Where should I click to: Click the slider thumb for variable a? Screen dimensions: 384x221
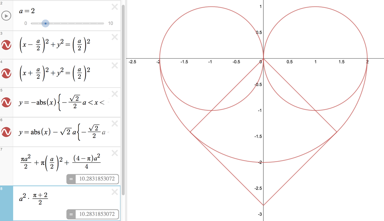(45, 23)
